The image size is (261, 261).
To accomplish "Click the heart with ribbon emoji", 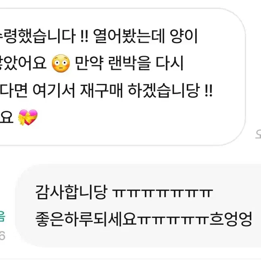I will (28, 117).
